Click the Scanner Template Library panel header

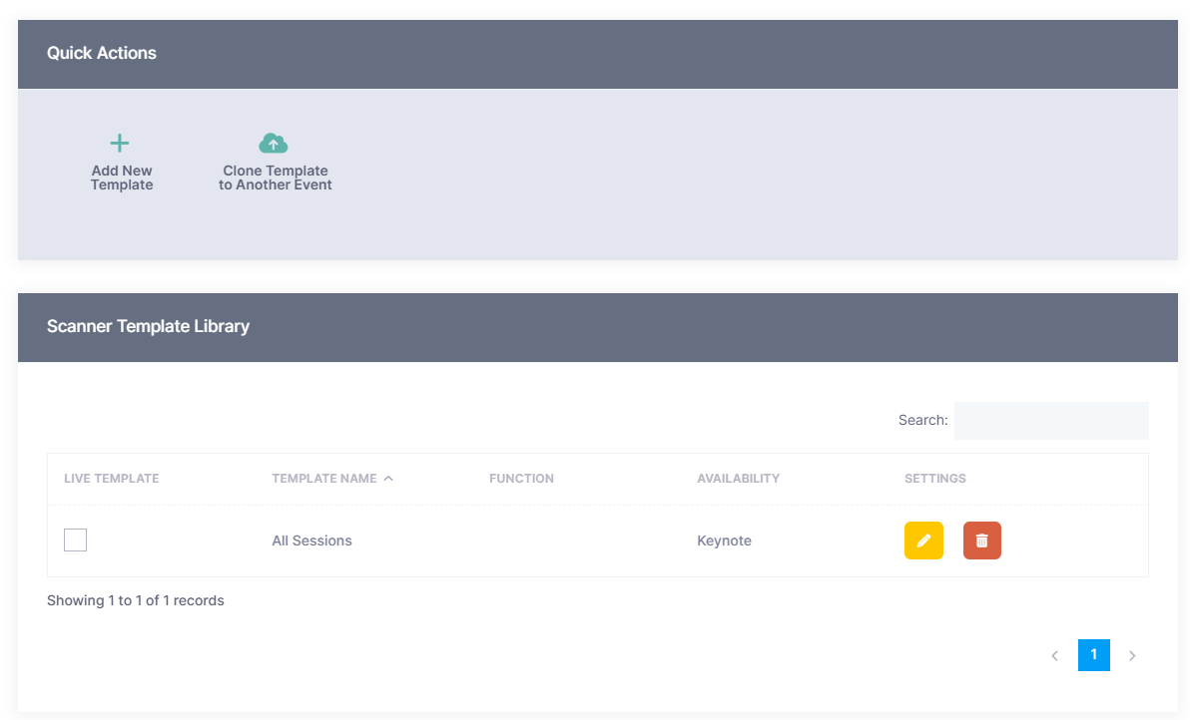(148, 326)
